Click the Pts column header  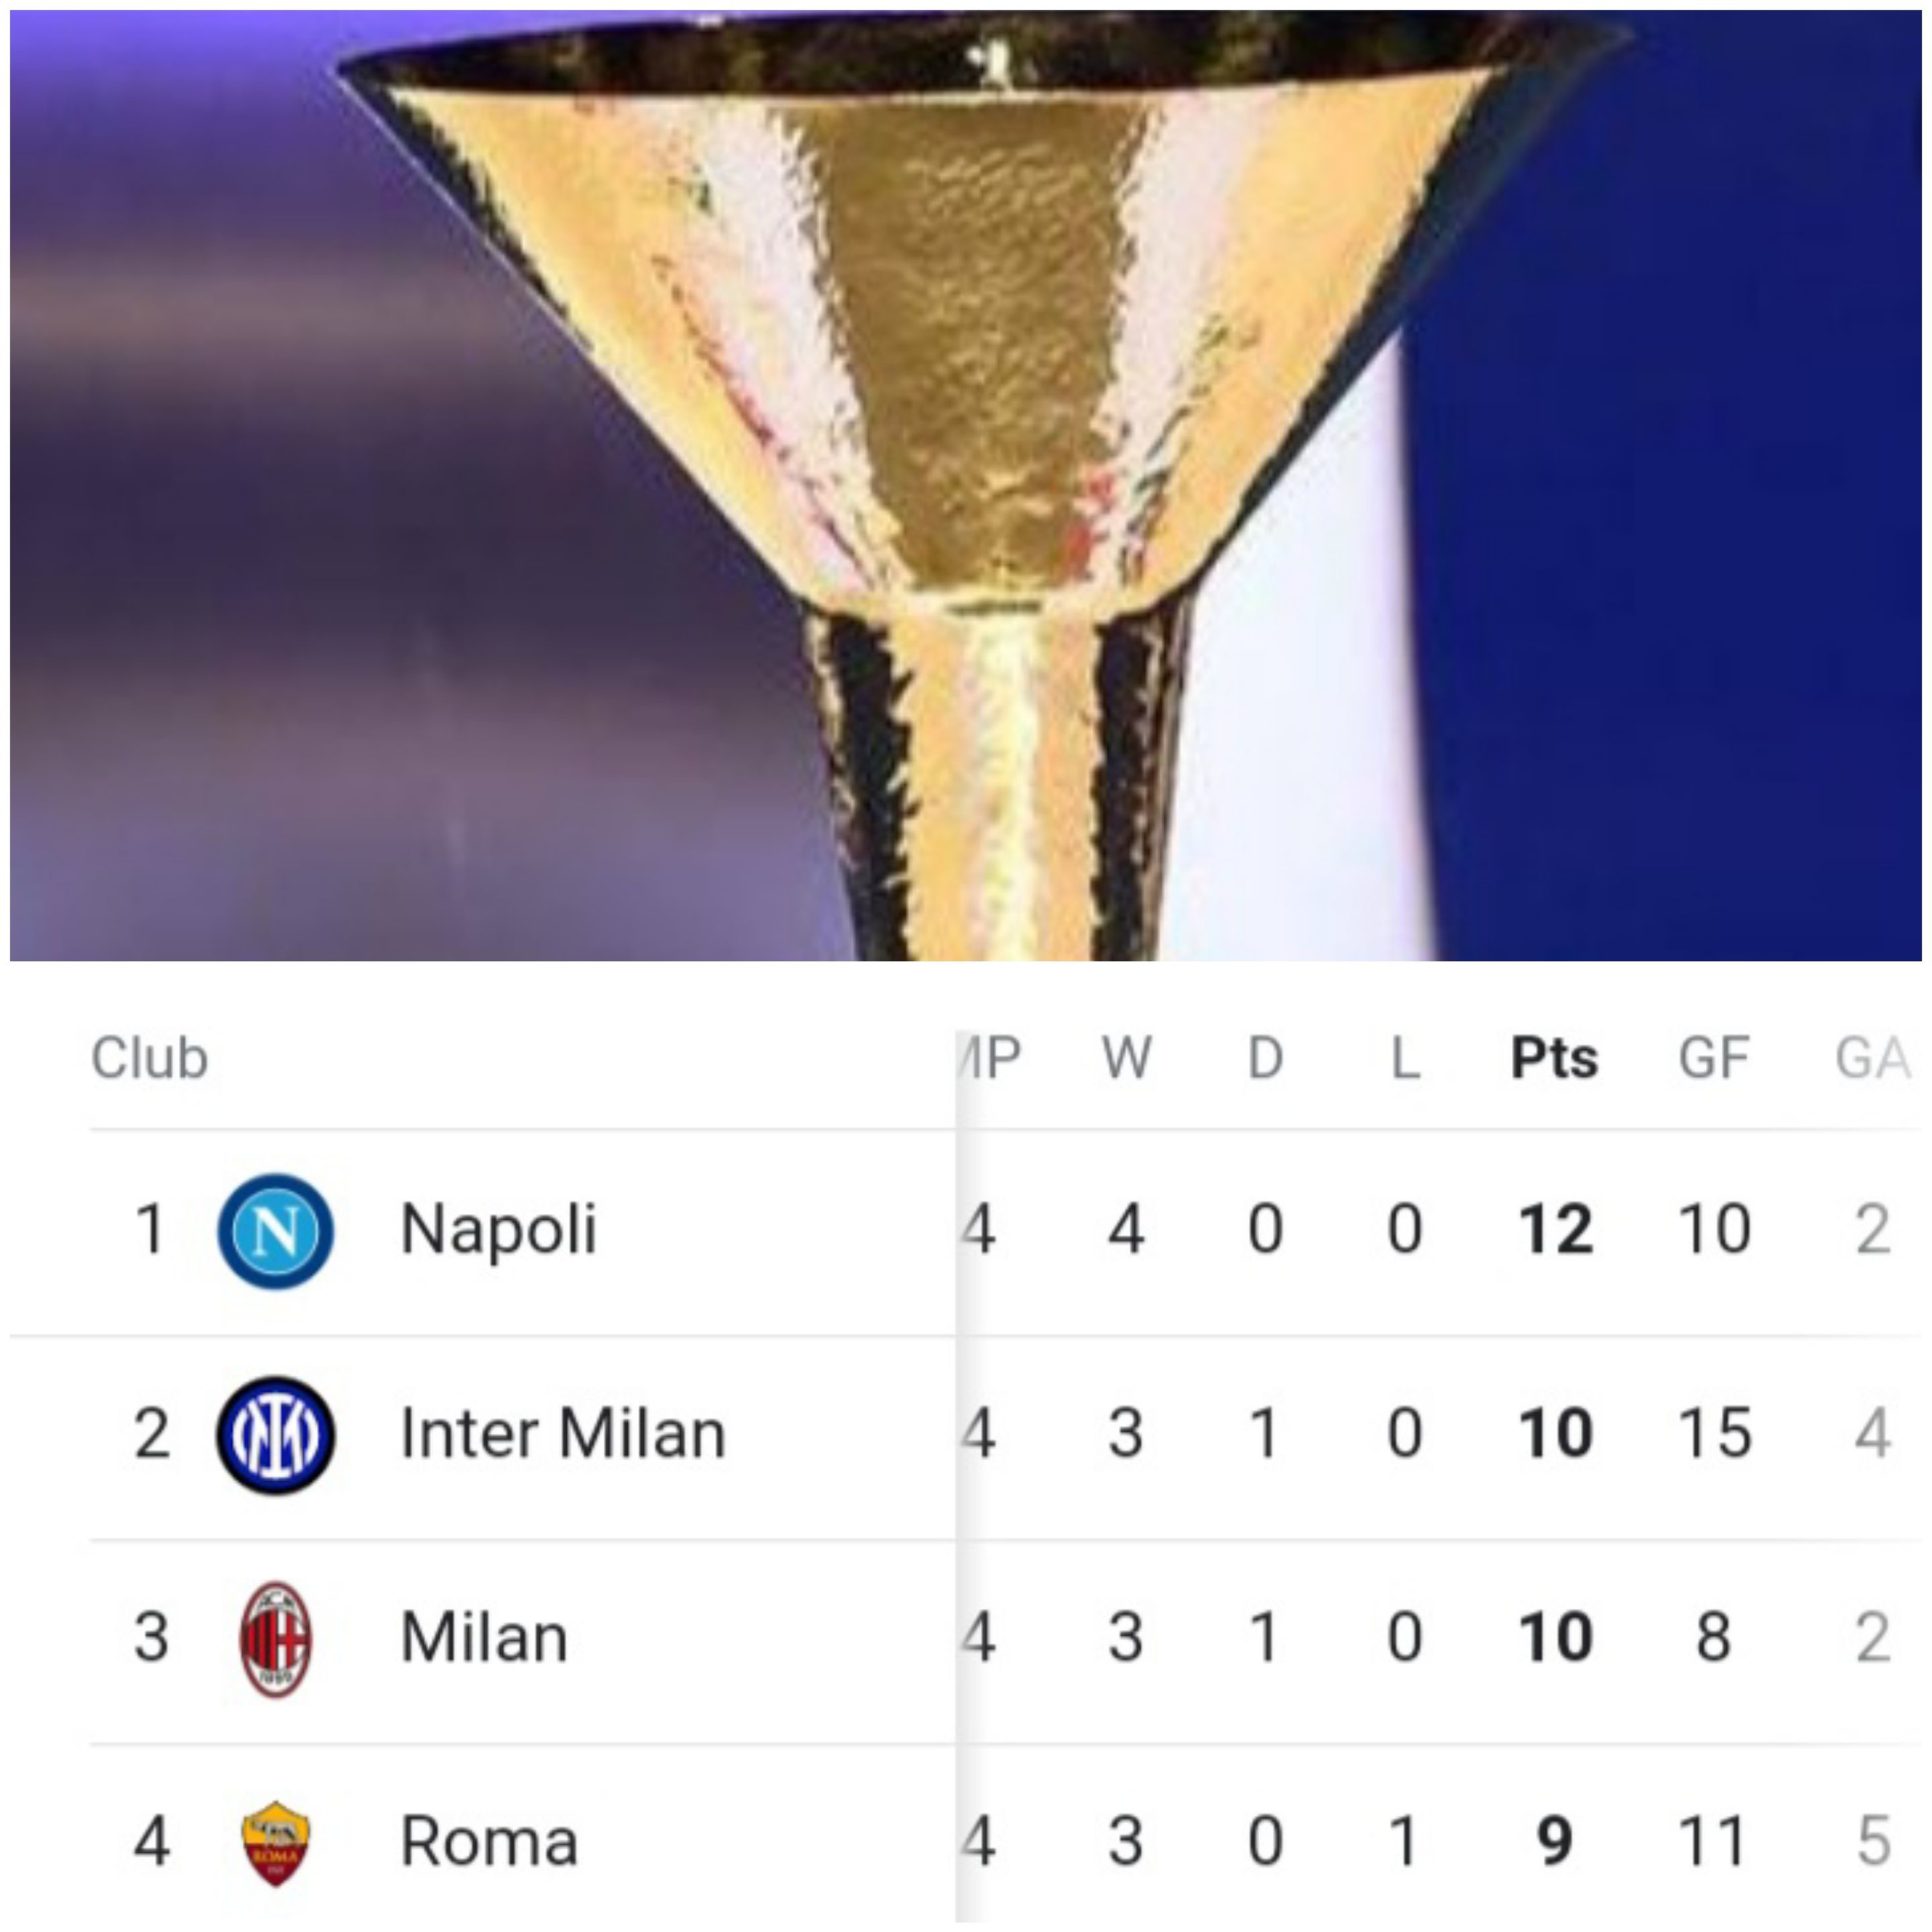pyautogui.click(x=1554, y=1057)
